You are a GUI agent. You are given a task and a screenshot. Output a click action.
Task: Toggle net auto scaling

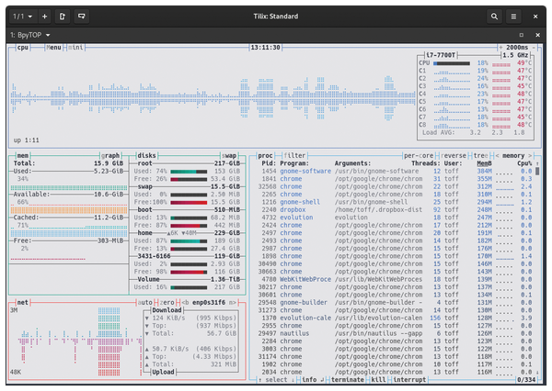[145, 303]
